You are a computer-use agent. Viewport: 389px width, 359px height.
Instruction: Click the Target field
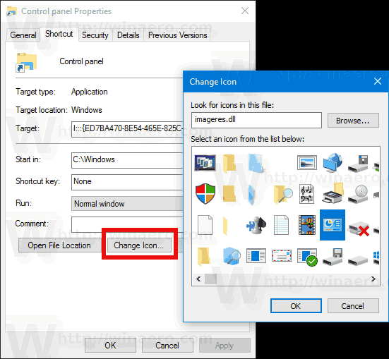(x=127, y=129)
